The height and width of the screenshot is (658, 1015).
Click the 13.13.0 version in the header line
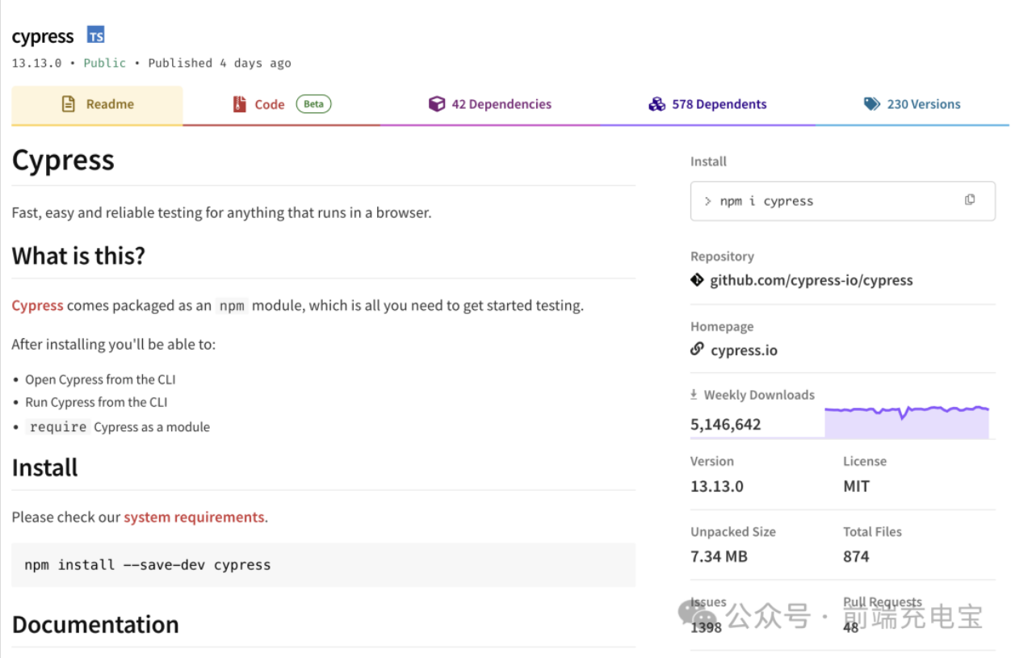(x=36, y=63)
